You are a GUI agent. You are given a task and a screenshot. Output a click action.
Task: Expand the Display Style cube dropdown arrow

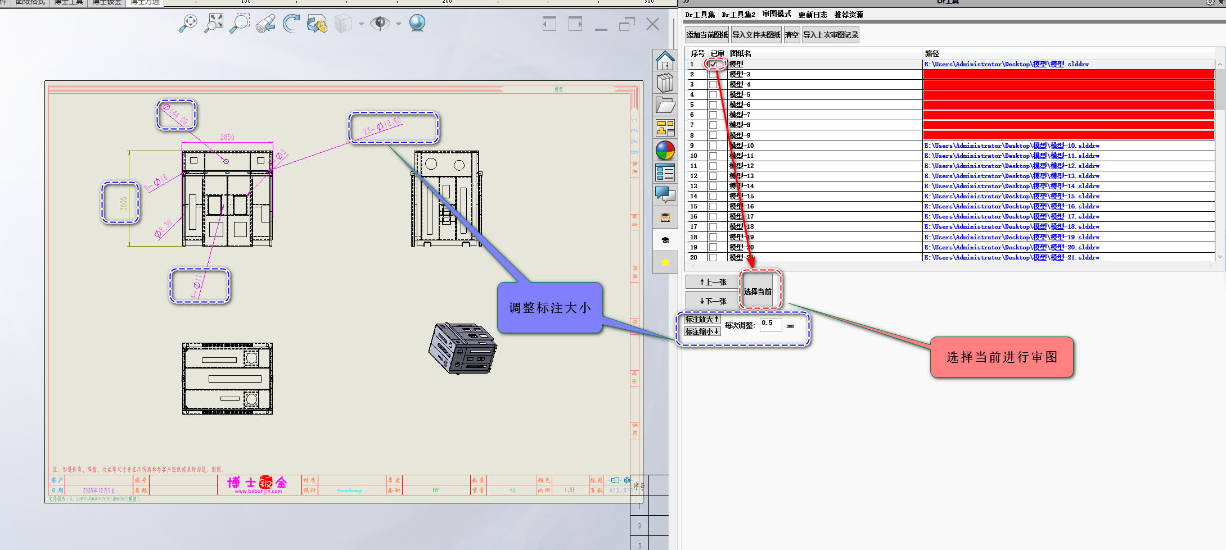tap(361, 24)
